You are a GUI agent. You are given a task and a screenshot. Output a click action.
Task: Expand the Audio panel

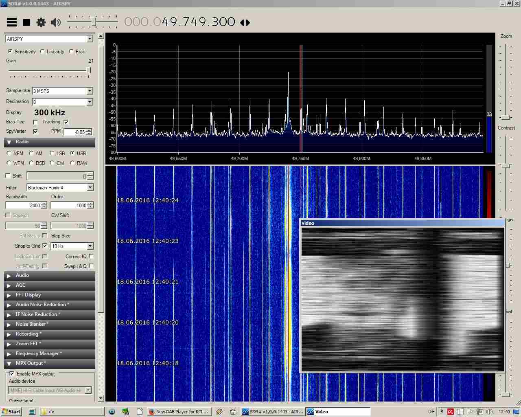[x=50, y=276]
